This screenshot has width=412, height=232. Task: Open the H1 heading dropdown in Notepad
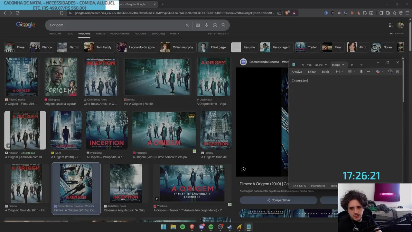point(340,72)
